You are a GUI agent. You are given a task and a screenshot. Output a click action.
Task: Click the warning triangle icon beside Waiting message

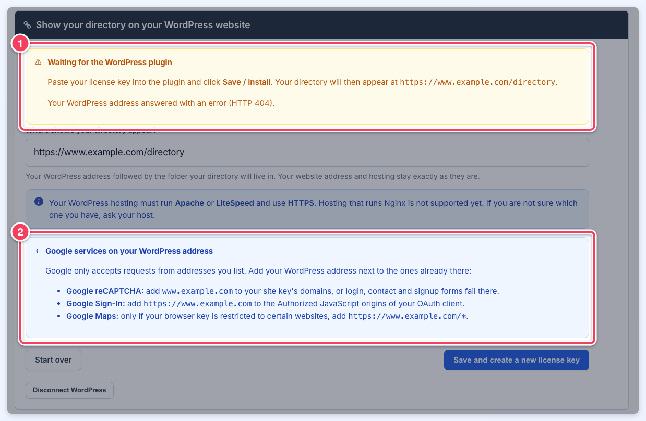[x=38, y=62]
